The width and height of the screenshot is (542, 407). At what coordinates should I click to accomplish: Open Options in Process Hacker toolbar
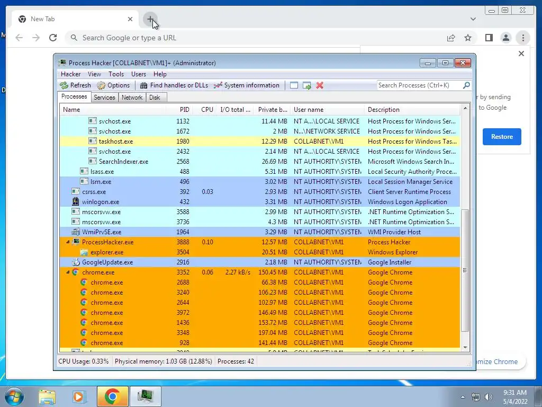coord(113,85)
